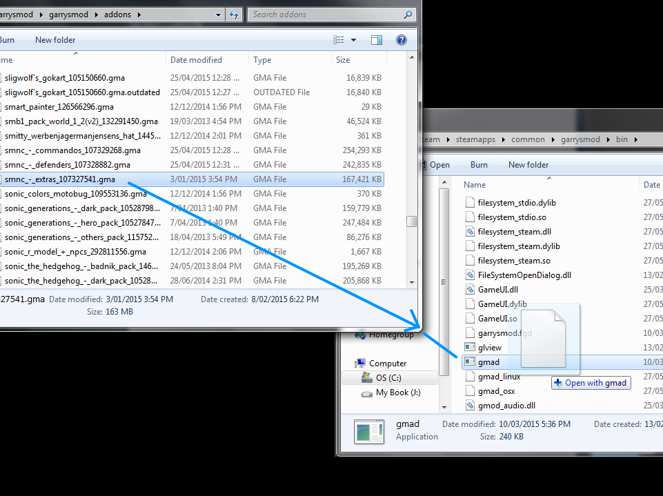The width and height of the screenshot is (663, 496).
Task: Open the address bar history dropdown in addons window
Action: point(218,14)
